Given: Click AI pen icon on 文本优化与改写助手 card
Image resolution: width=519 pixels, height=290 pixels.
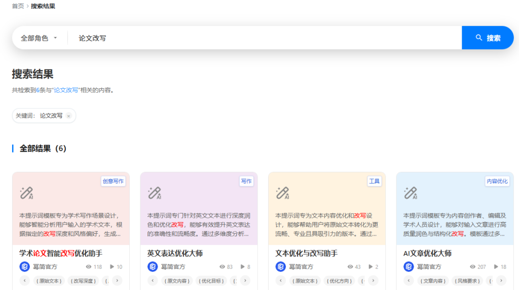Looking at the screenshot, I should [x=283, y=193].
